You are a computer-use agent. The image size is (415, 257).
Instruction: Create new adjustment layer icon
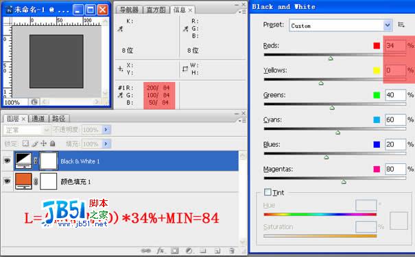pyautogui.click(x=189, y=250)
